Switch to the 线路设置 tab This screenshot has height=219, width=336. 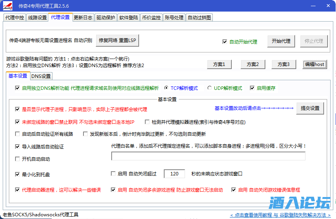tap(37, 17)
